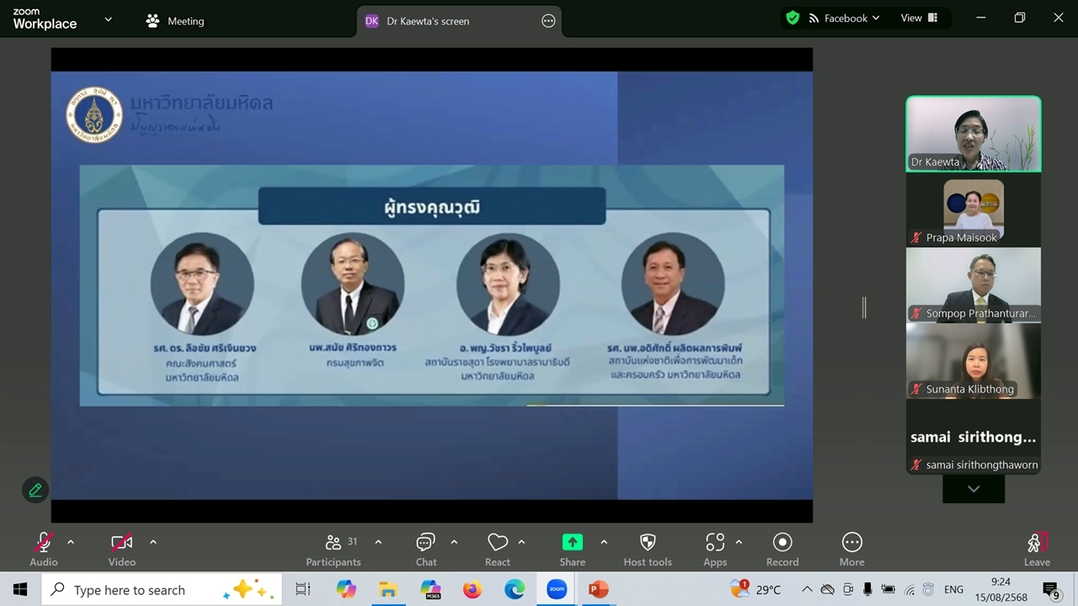This screenshot has width=1078, height=606.
Task: Click the green Share screen button
Action: [x=573, y=549]
